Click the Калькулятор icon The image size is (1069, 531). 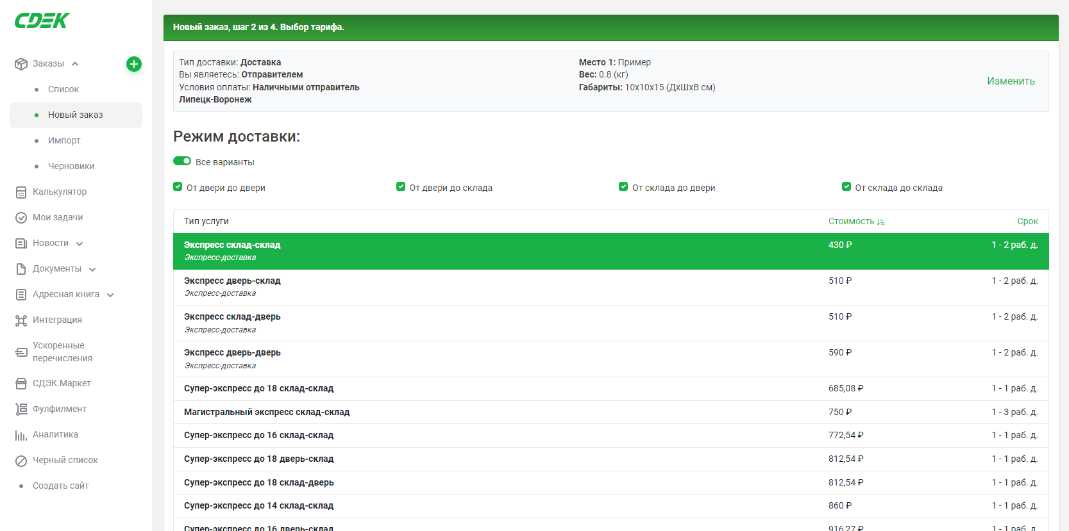21,192
